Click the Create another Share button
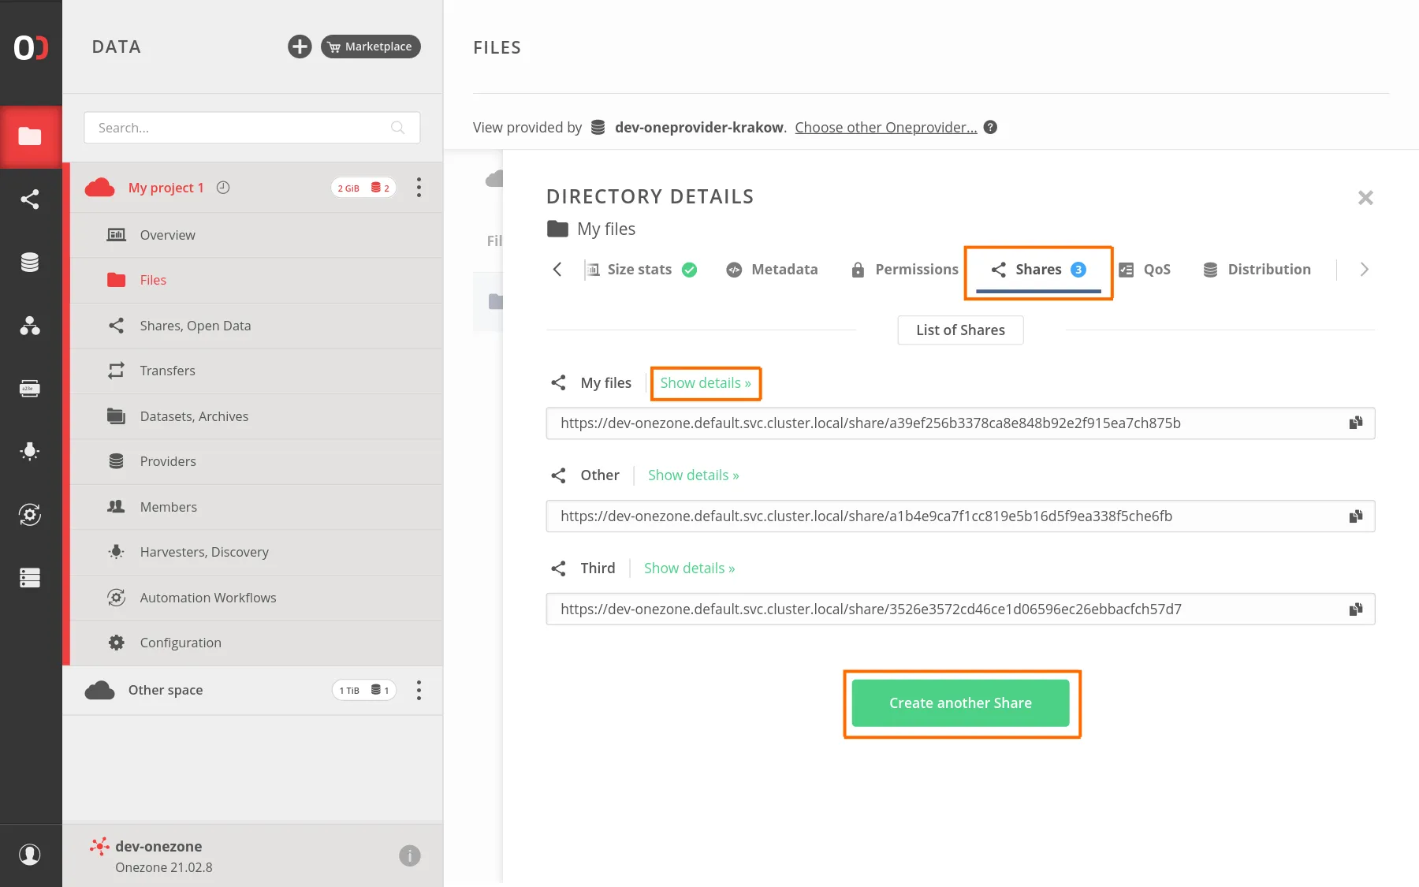The width and height of the screenshot is (1419, 887). pos(961,703)
